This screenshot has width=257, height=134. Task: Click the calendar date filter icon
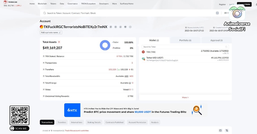[220, 130]
